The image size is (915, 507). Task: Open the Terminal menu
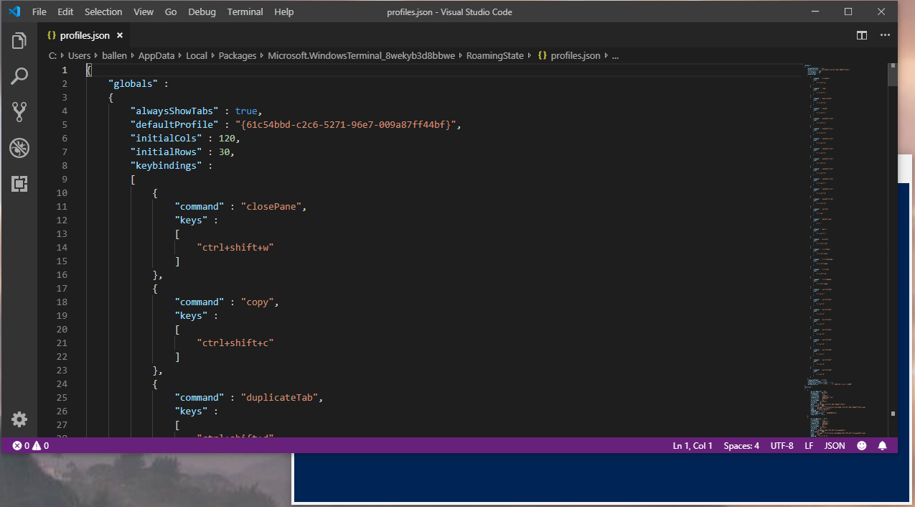[x=244, y=11]
